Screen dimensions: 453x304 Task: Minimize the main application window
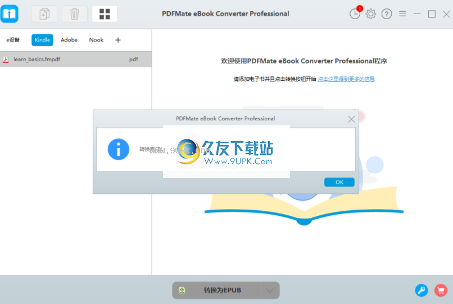417,13
